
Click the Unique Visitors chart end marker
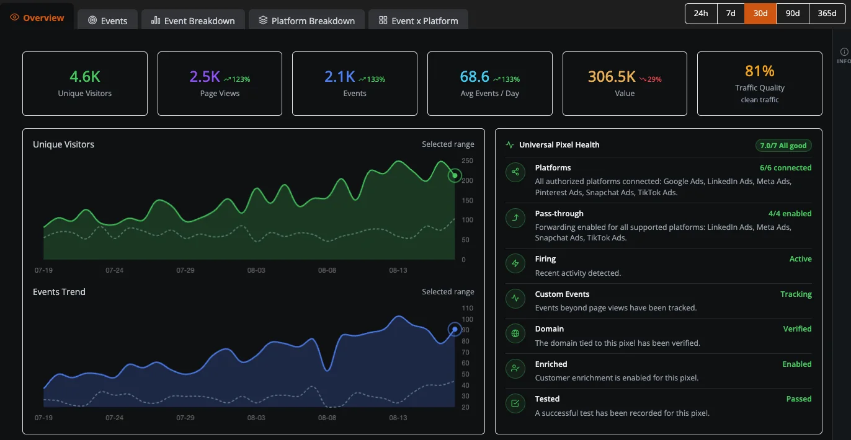coord(455,175)
